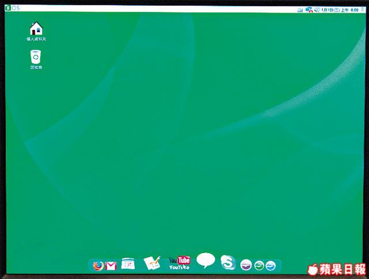The height and width of the screenshot is (279, 369).
Task: Open the home folder desktop icon
Action: pos(36,28)
